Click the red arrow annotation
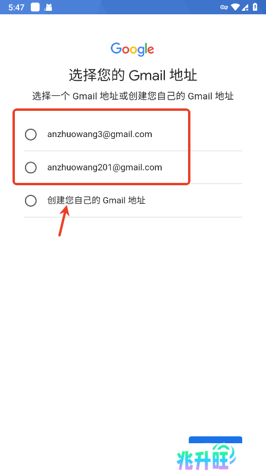 (64, 220)
